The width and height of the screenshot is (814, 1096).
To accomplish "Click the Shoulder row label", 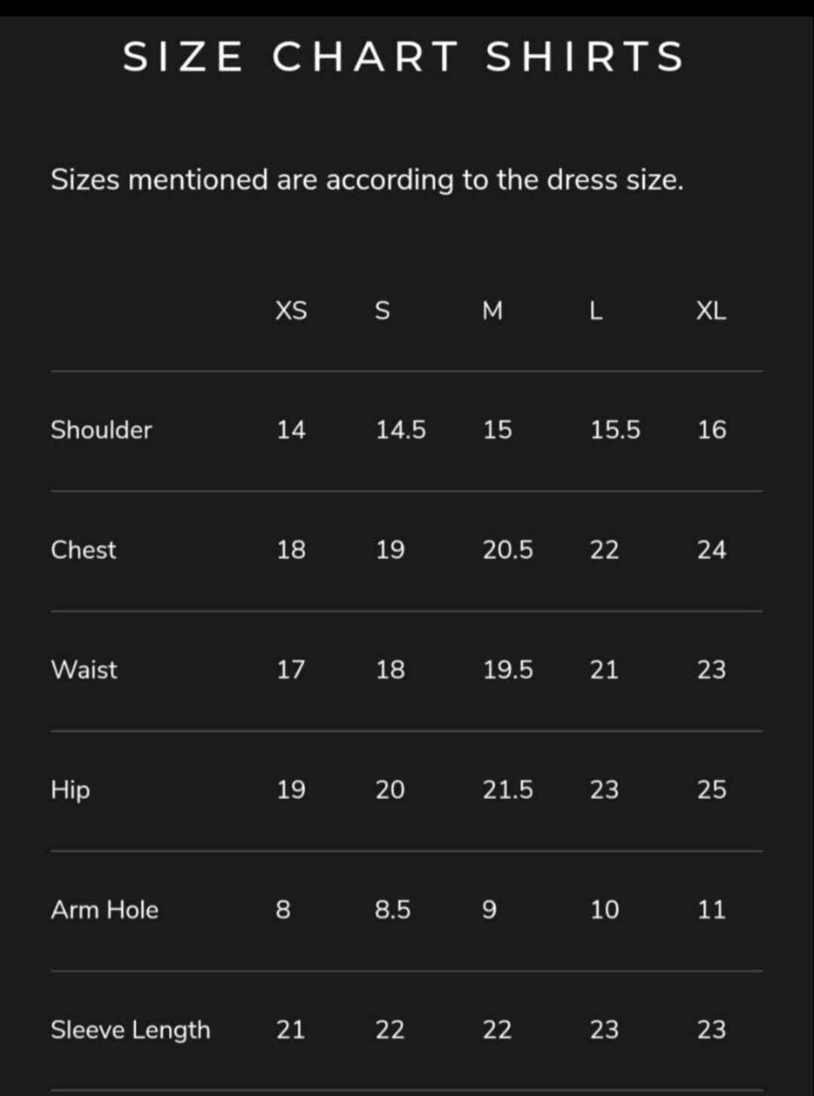I will tap(101, 430).
